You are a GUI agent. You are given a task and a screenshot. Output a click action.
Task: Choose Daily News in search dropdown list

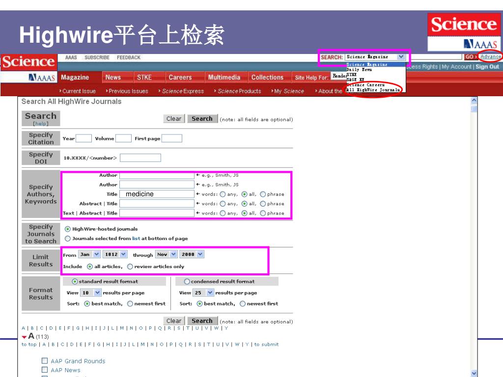tap(359, 70)
